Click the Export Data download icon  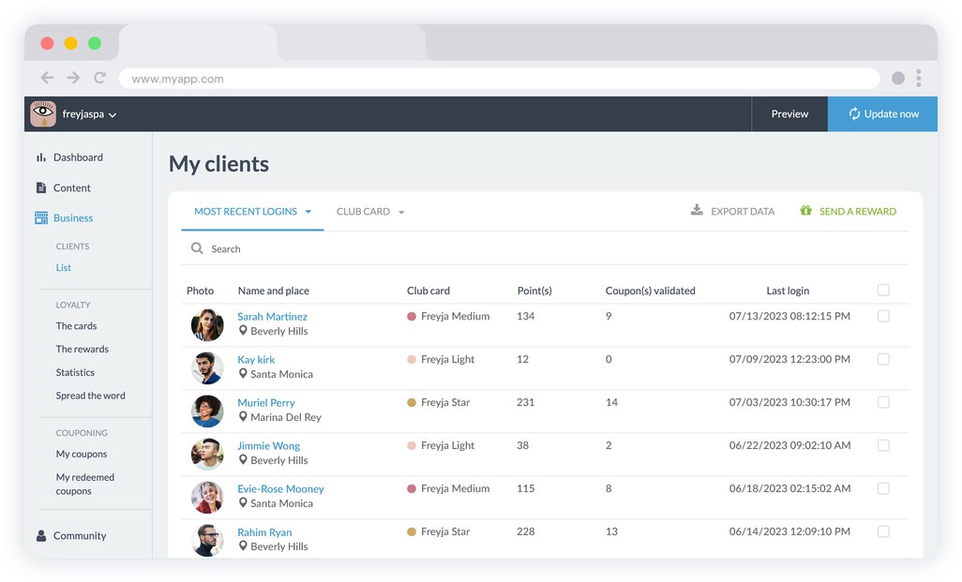[x=697, y=211]
